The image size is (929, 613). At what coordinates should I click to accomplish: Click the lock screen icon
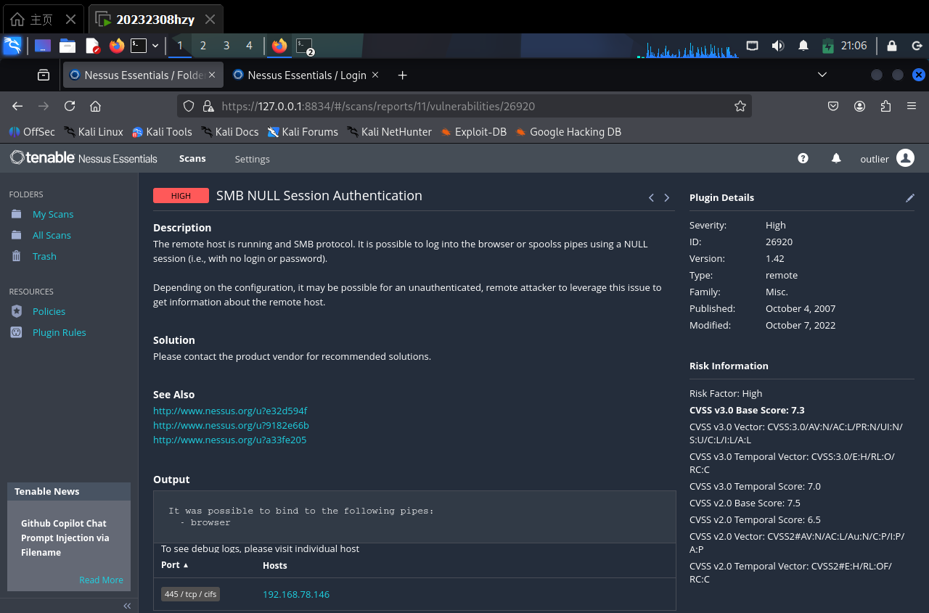pos(892,46)
